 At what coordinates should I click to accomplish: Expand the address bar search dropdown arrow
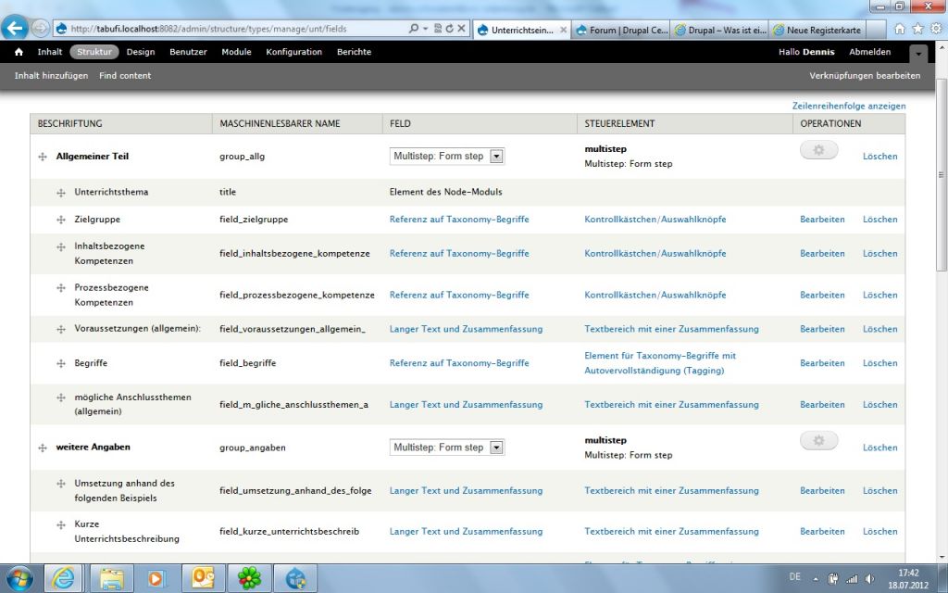[x=424, y=29]
